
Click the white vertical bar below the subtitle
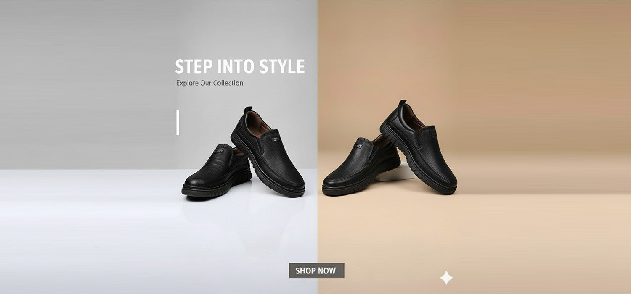[178, 123]
